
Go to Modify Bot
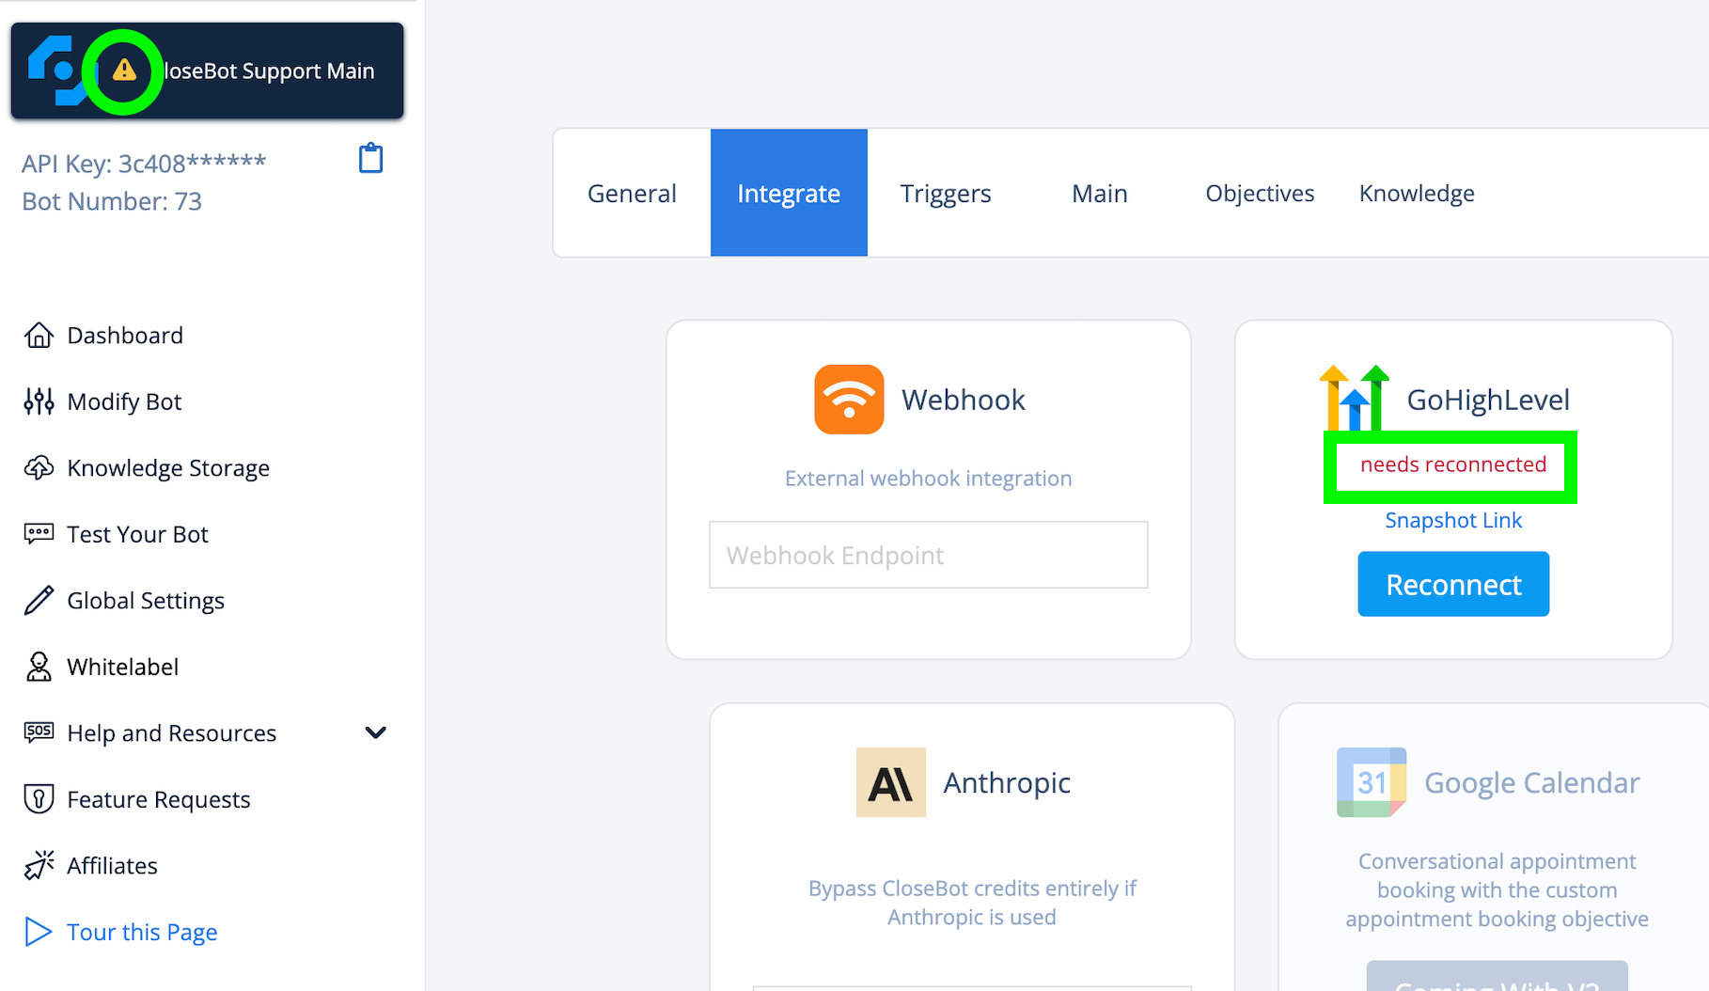coord(124,401)
